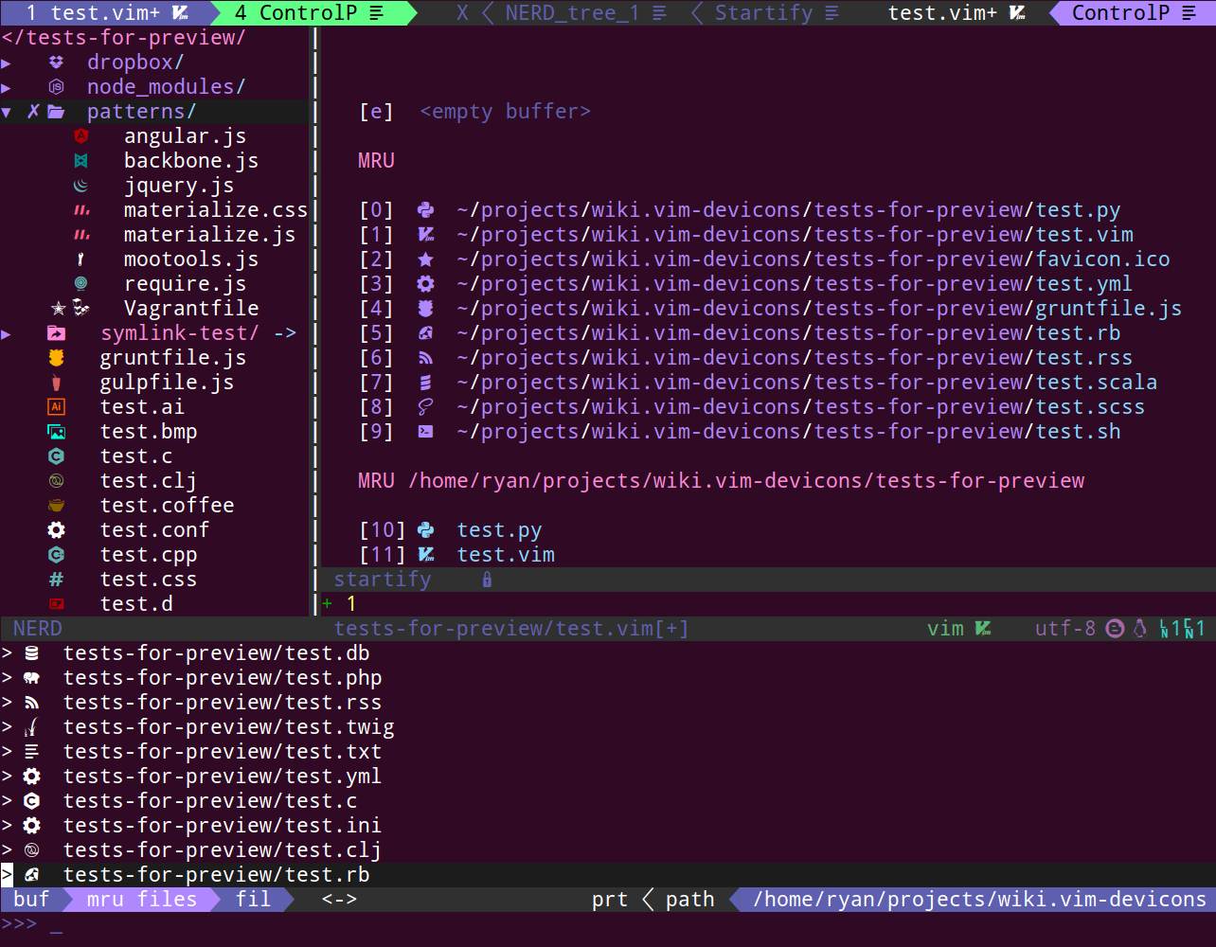Viewport: 1216px width, 947px height.
Task: Click the Ruby icon beside tests-for-preview/test.rb
Action: coord(32,874)
